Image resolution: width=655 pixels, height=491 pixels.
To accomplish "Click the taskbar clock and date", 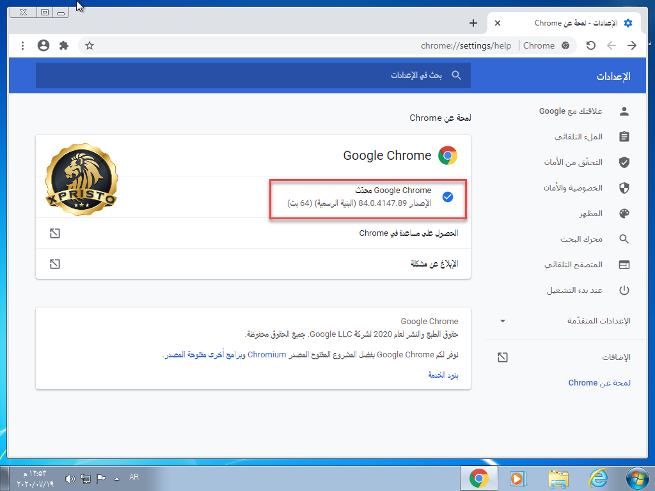I will click(x=35, y=478).
